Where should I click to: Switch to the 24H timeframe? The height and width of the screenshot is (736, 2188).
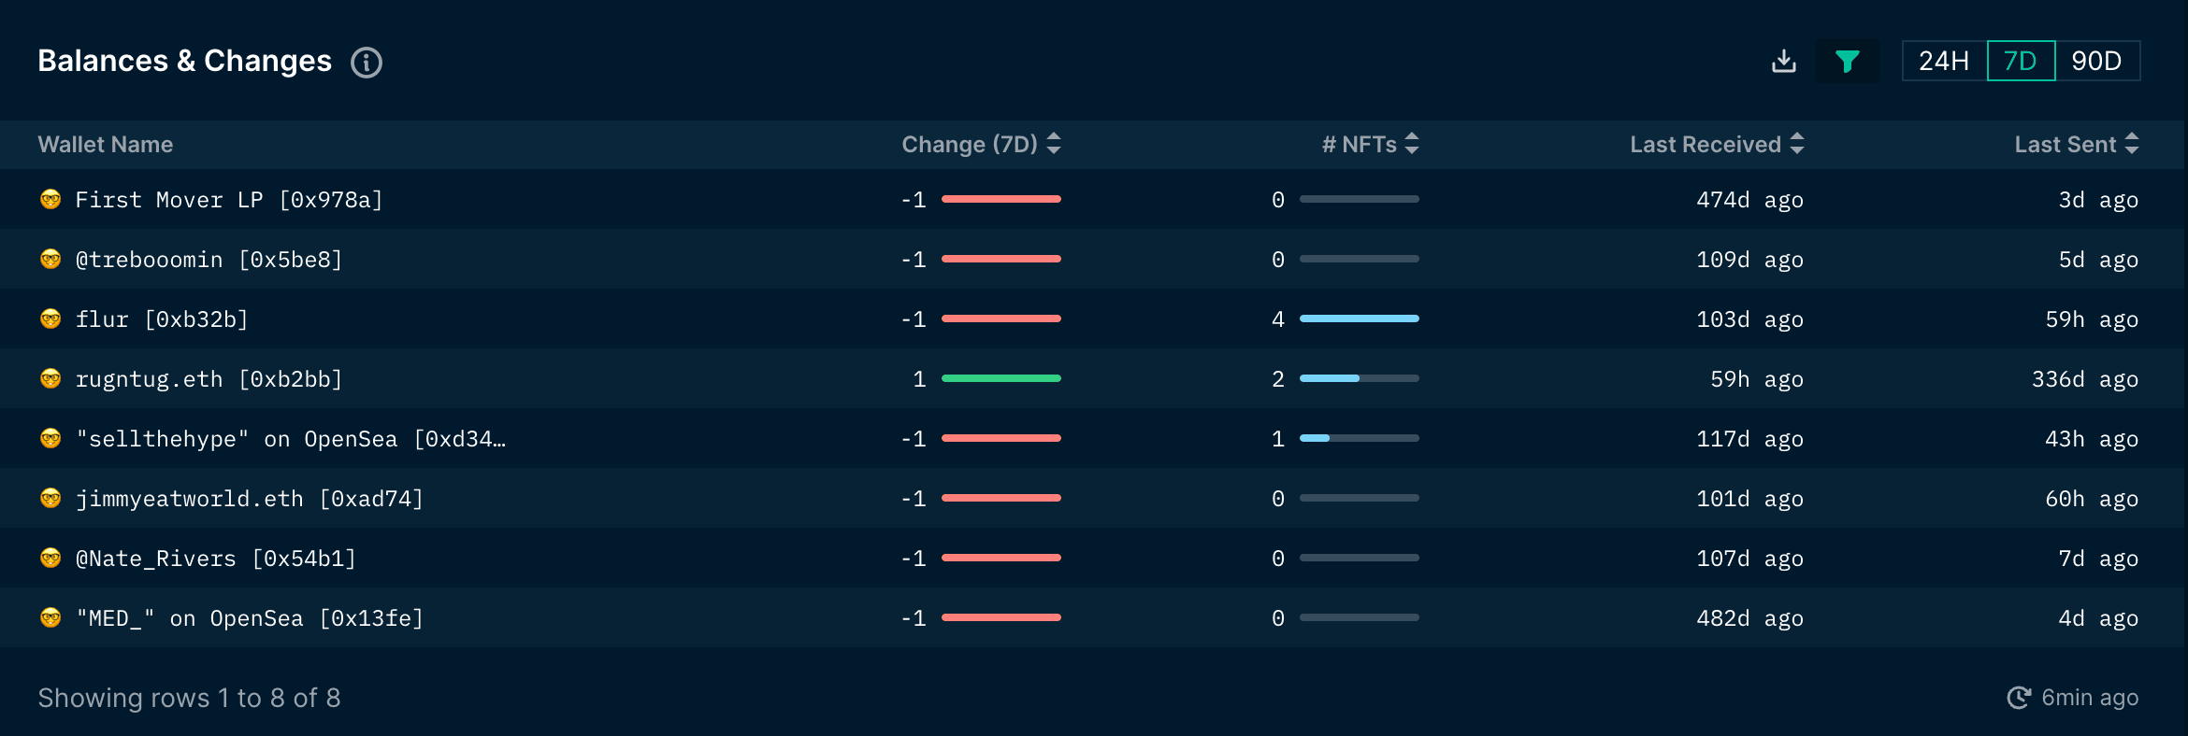[x=1943, y=60]
